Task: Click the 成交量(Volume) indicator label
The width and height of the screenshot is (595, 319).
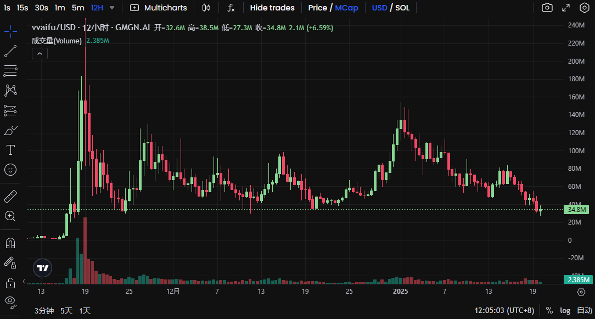Action: [57, 41]
